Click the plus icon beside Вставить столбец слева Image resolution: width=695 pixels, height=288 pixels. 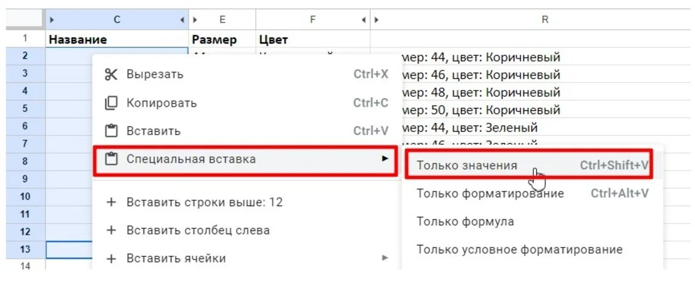(111, 230)
